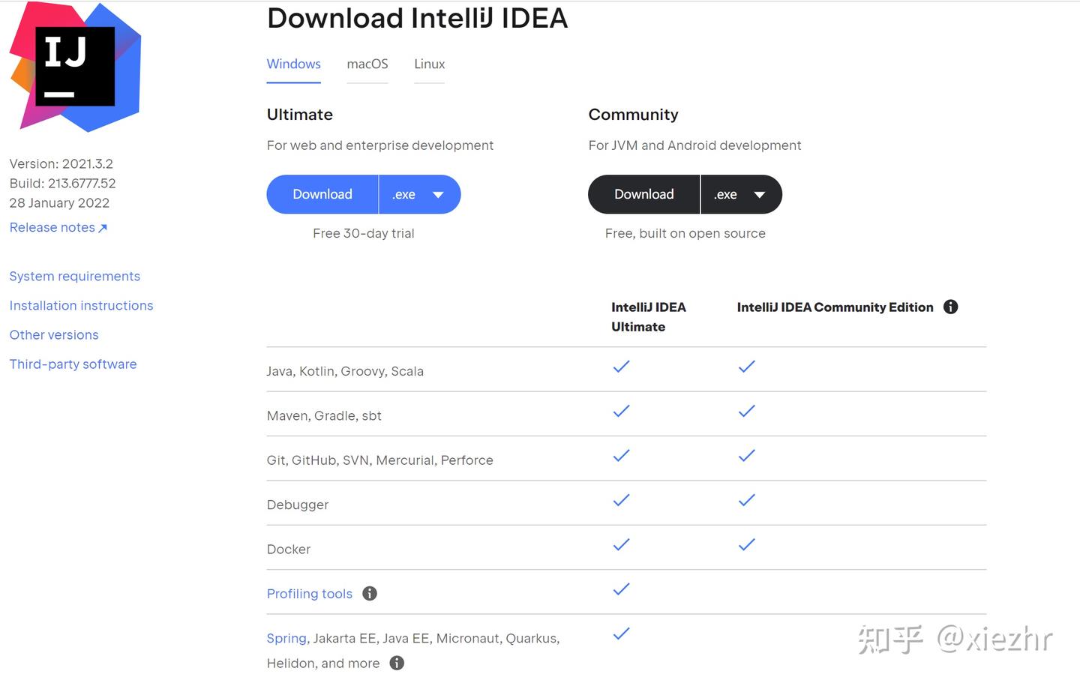
Task: View System requirements
Action: (x=74, y=276)
